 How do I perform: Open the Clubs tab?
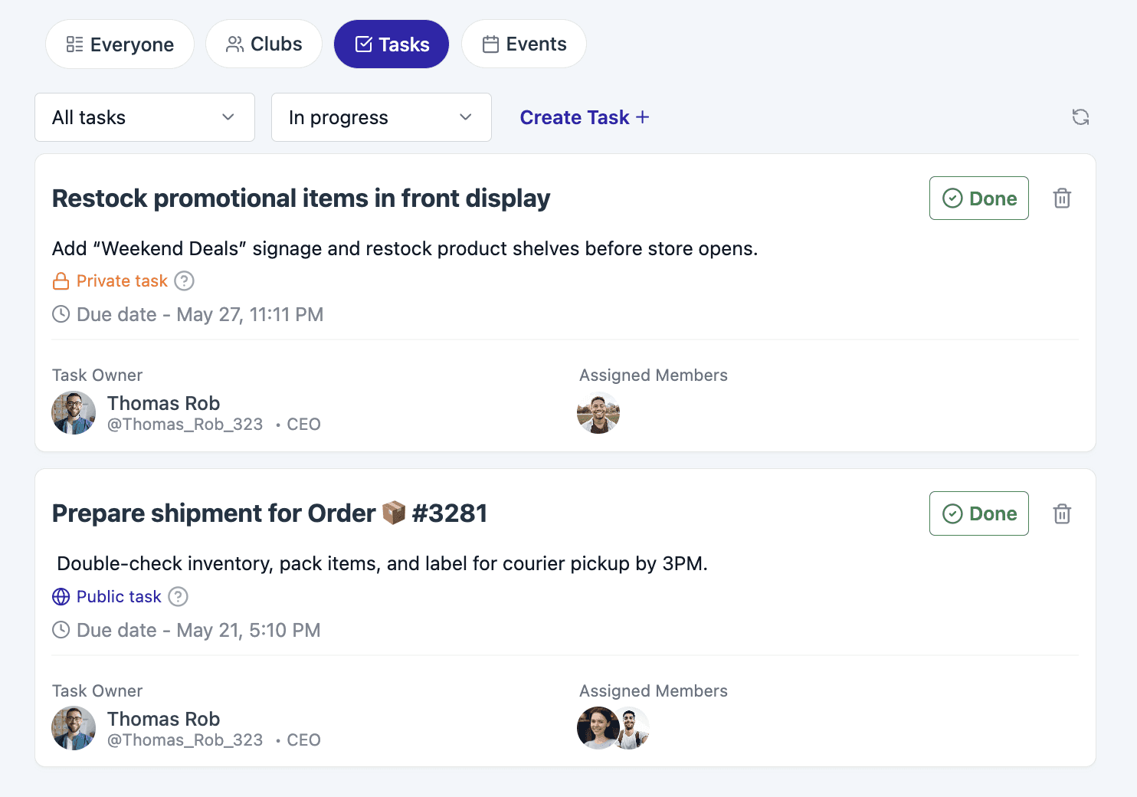264,44
